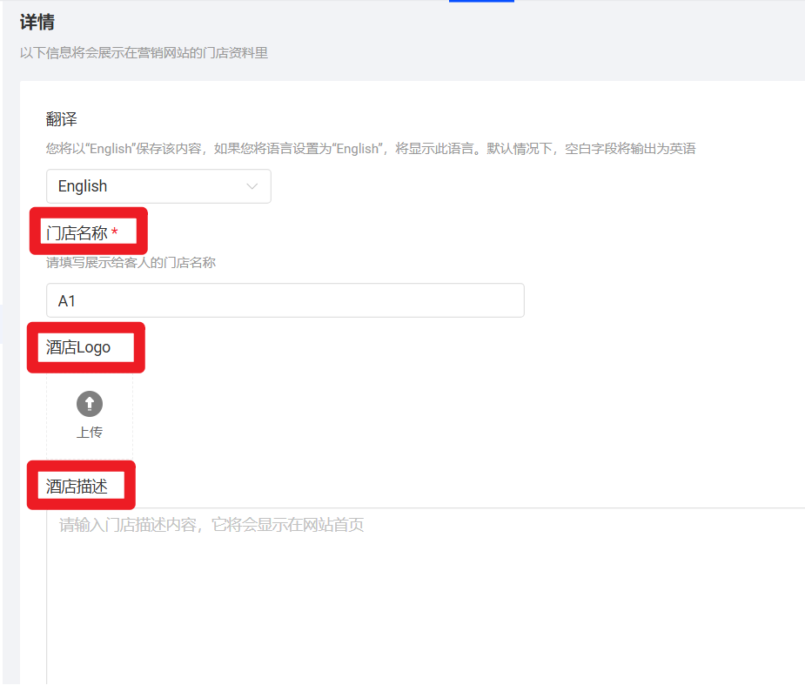Click the 翻译 section label
805x692 pixels.
62,119
